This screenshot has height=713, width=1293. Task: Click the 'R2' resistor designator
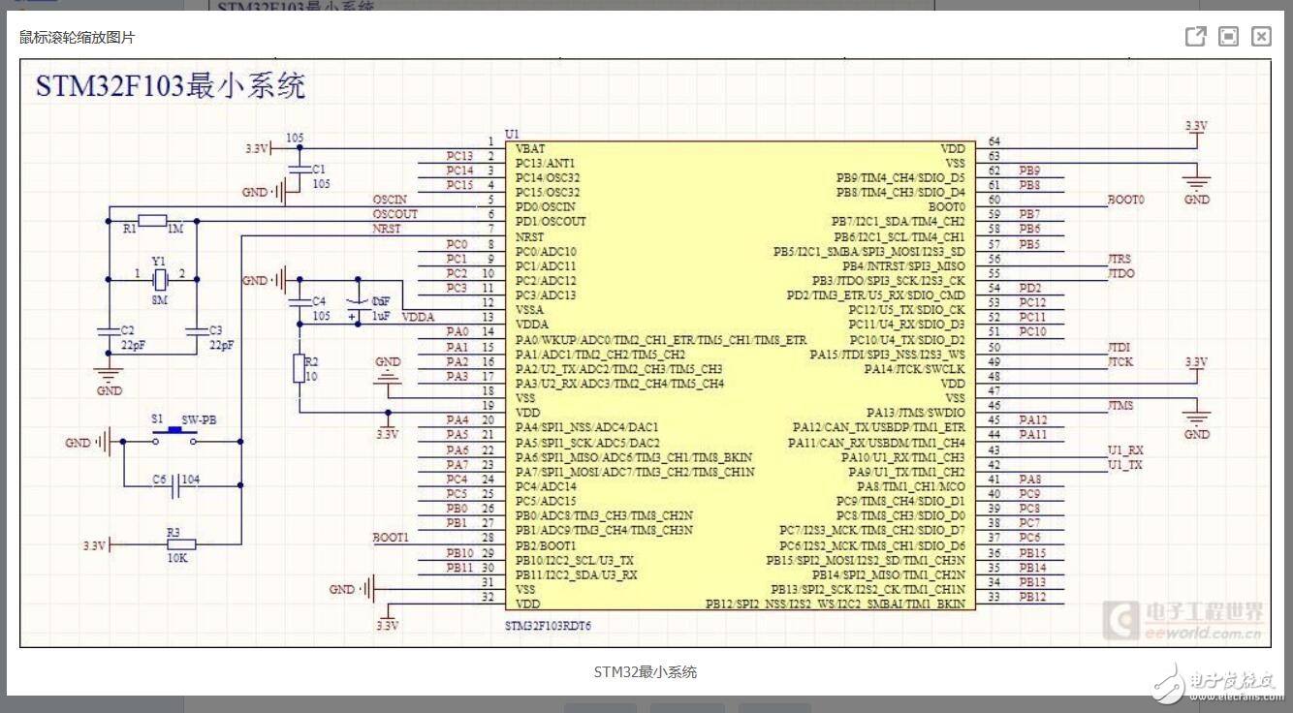tap(311, 361)
